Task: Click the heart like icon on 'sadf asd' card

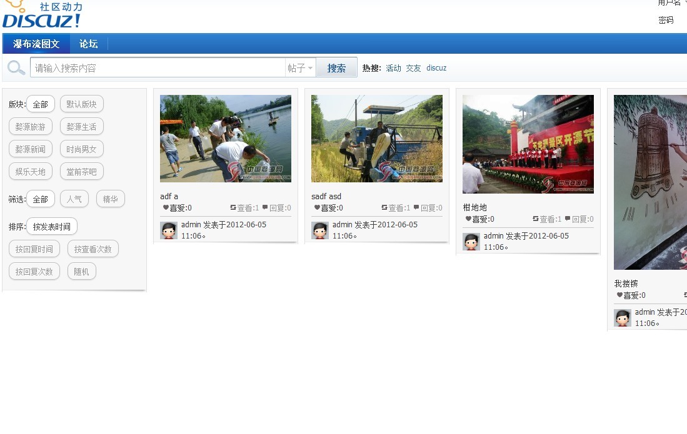Action: (x=317, y=207)
